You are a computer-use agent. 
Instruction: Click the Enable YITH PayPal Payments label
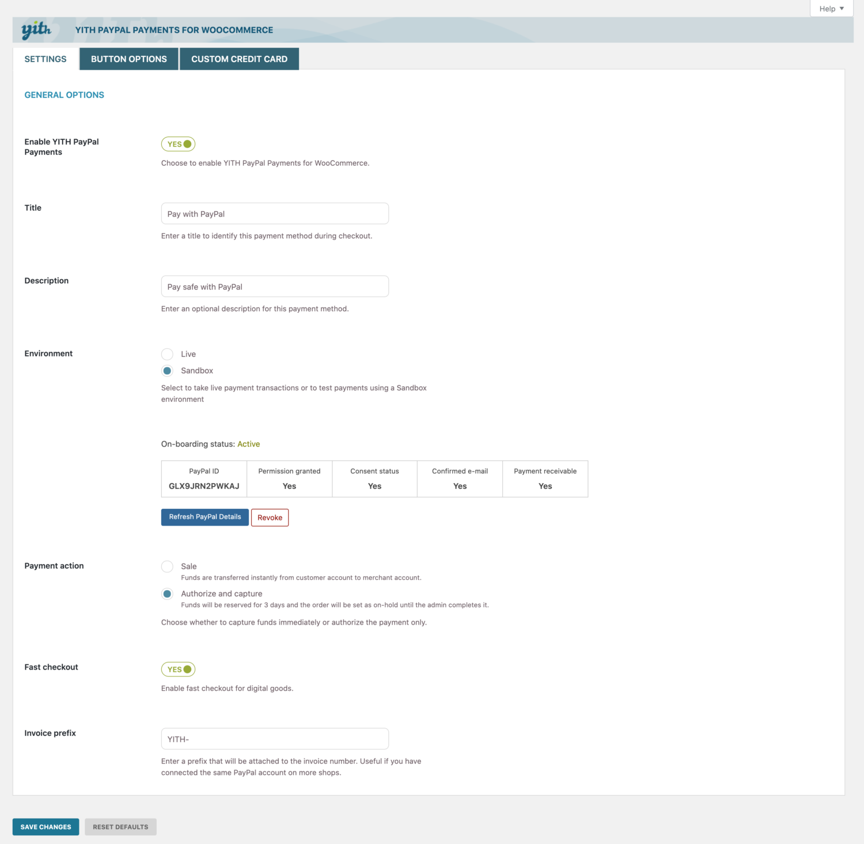pyautogui.click(x=62, y=147)
